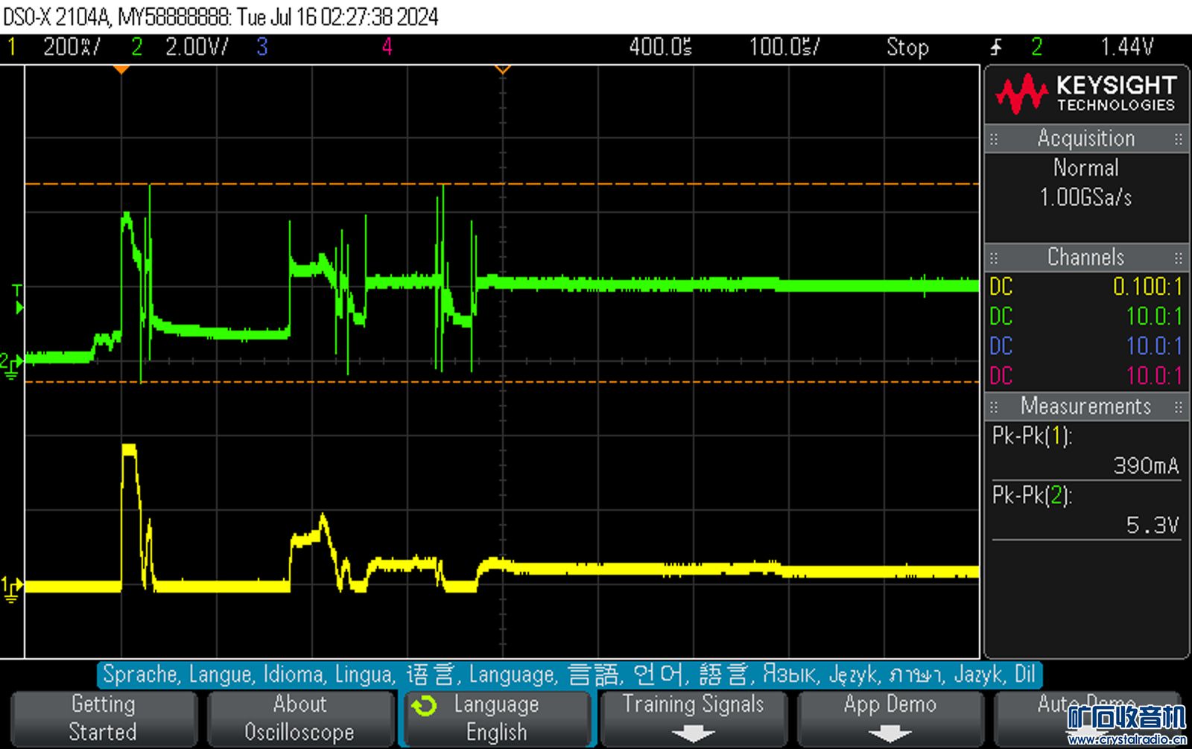Click the orange trigger time reference marker
Screen dimensions: 1192x749
(121, 69)
